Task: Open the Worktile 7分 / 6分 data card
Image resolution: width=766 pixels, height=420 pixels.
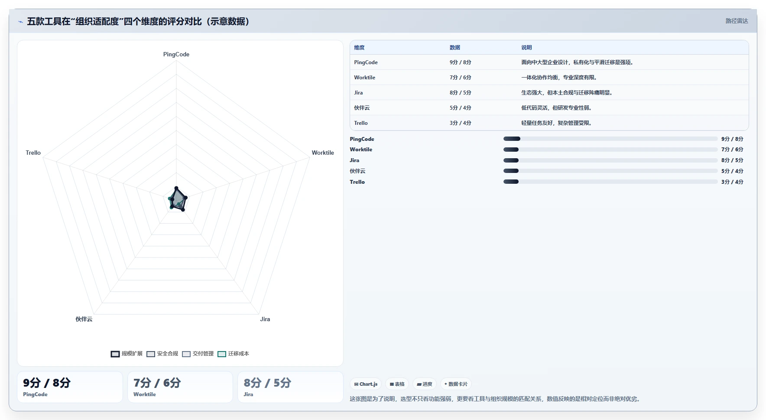Action: (x=180, y=387)
